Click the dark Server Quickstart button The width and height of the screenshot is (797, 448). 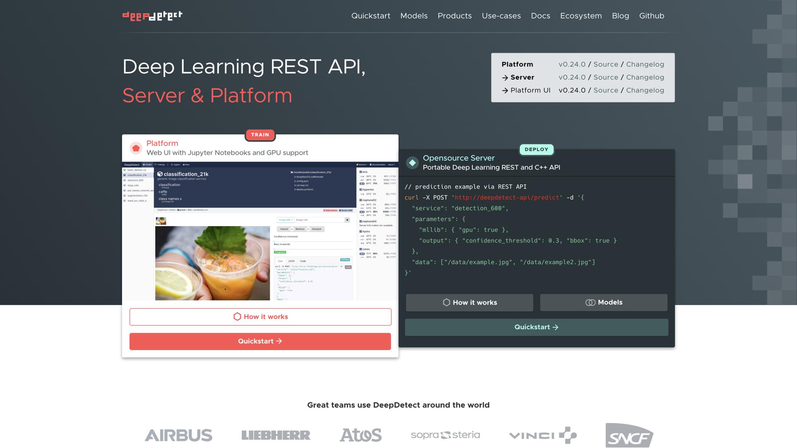536,327
